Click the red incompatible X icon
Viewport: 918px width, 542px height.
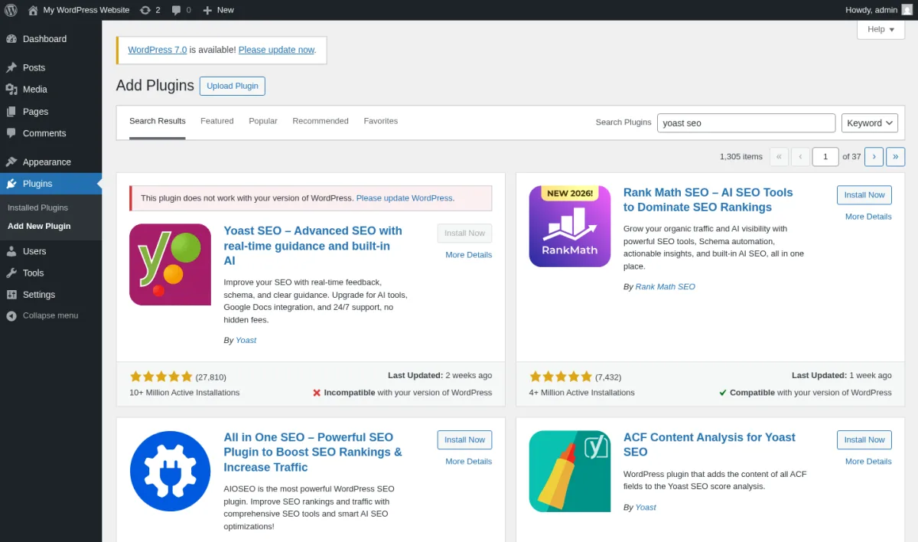(x=317, y=393)
